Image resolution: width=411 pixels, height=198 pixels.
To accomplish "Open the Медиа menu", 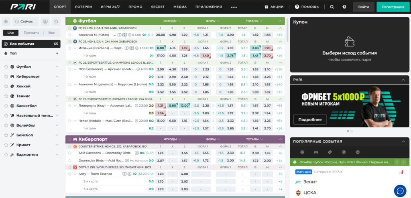I will (180, 7).
